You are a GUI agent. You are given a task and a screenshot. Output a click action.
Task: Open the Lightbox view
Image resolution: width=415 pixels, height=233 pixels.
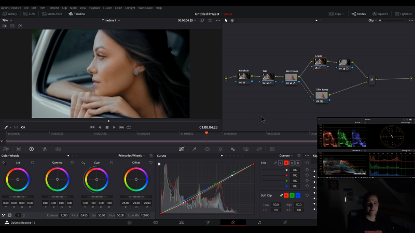(404, 14)
